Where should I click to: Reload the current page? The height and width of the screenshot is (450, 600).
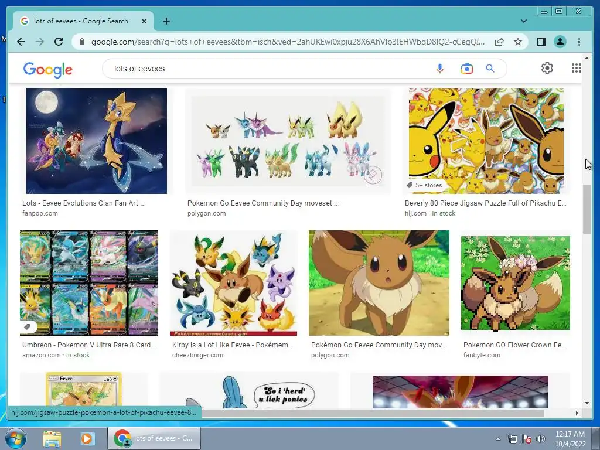(x=59, y=42)
